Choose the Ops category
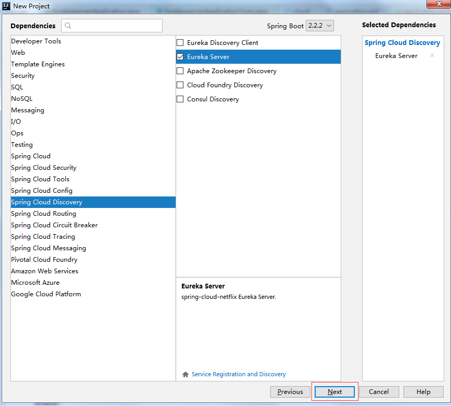The image size is (451, 406). coord(93,133)
